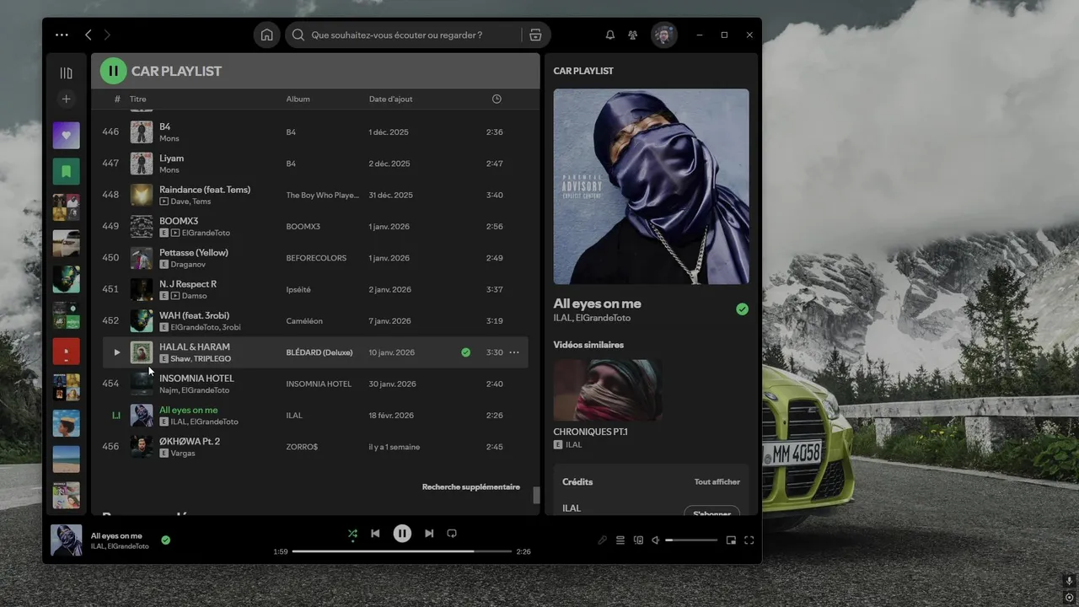Image resolution: width=1079 pixels, height=607 pixels.
Task: Open the three-dots app menu
Action: point(62,35)
